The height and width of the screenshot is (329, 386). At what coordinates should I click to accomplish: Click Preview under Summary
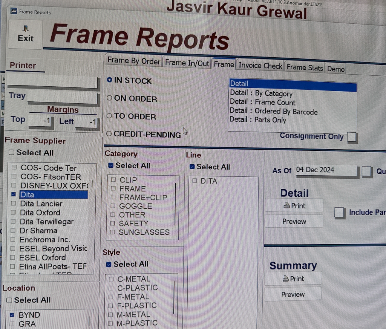[x=293, y=294]
